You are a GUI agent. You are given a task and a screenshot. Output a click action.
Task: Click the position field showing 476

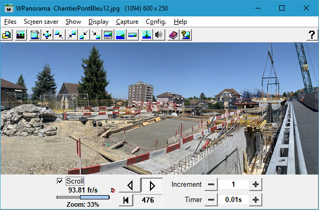tap(148, 200)
